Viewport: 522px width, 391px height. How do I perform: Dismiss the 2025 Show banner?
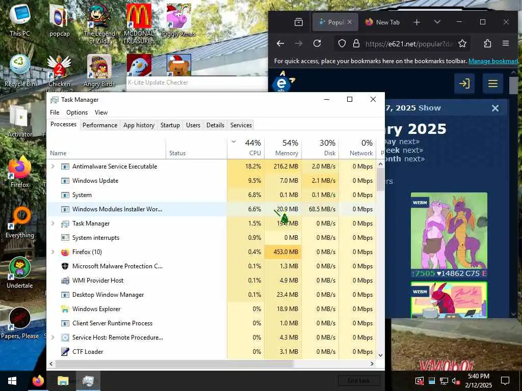point(495,108)
